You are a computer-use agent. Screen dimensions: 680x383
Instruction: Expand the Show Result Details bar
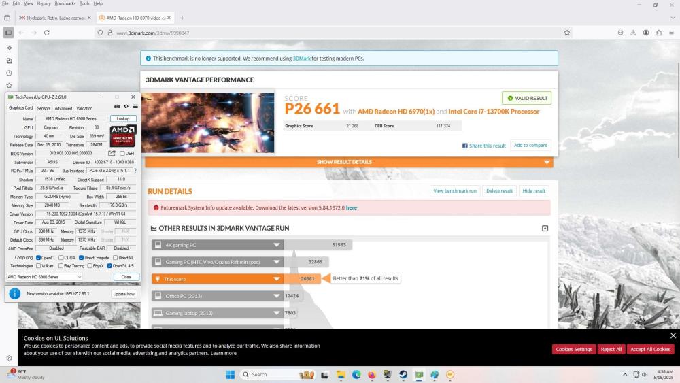[349, 162]
